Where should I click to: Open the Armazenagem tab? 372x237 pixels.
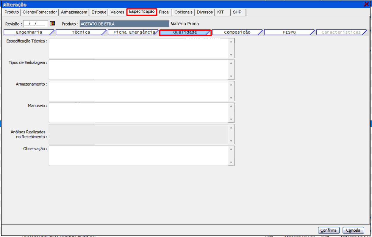click(x=74, y=12)
